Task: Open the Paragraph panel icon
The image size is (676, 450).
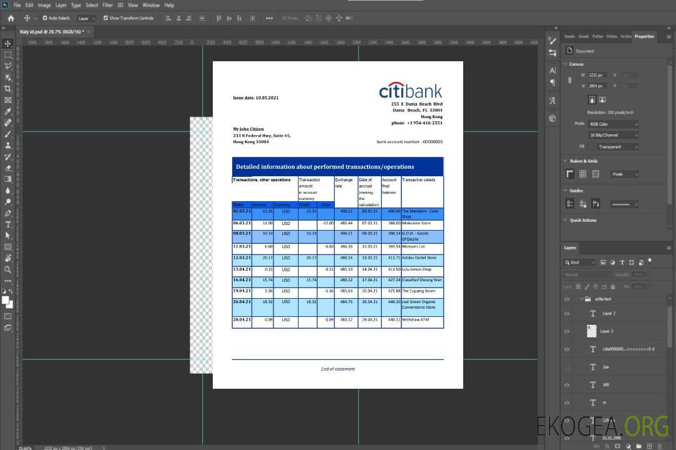Action: (553, 82)
